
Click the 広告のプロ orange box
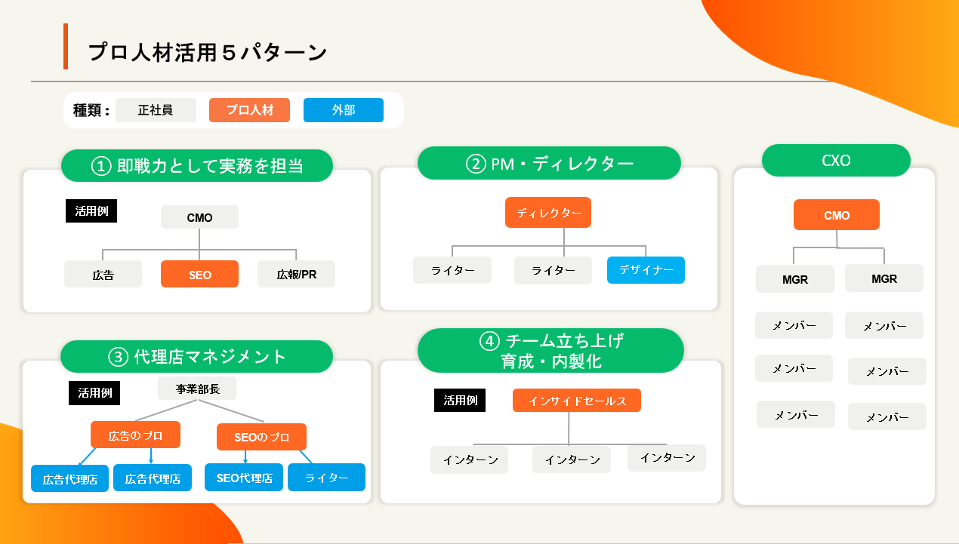point(135,435)
